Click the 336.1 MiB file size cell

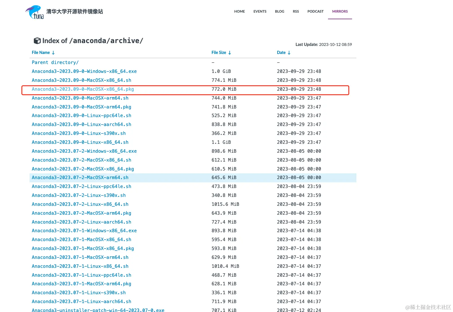[x=224, y=292]
